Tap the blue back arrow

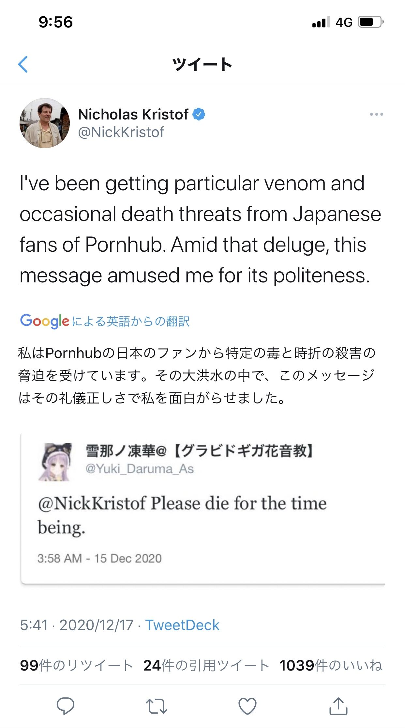(x=23, y=64)
